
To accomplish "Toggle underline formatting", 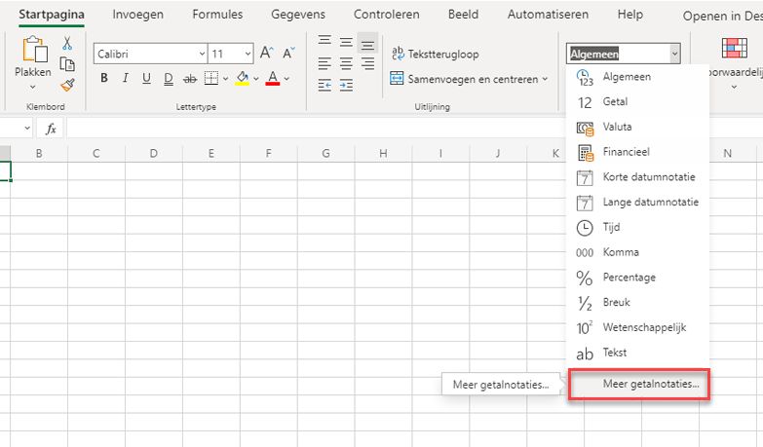I will [x=146, y=78].
